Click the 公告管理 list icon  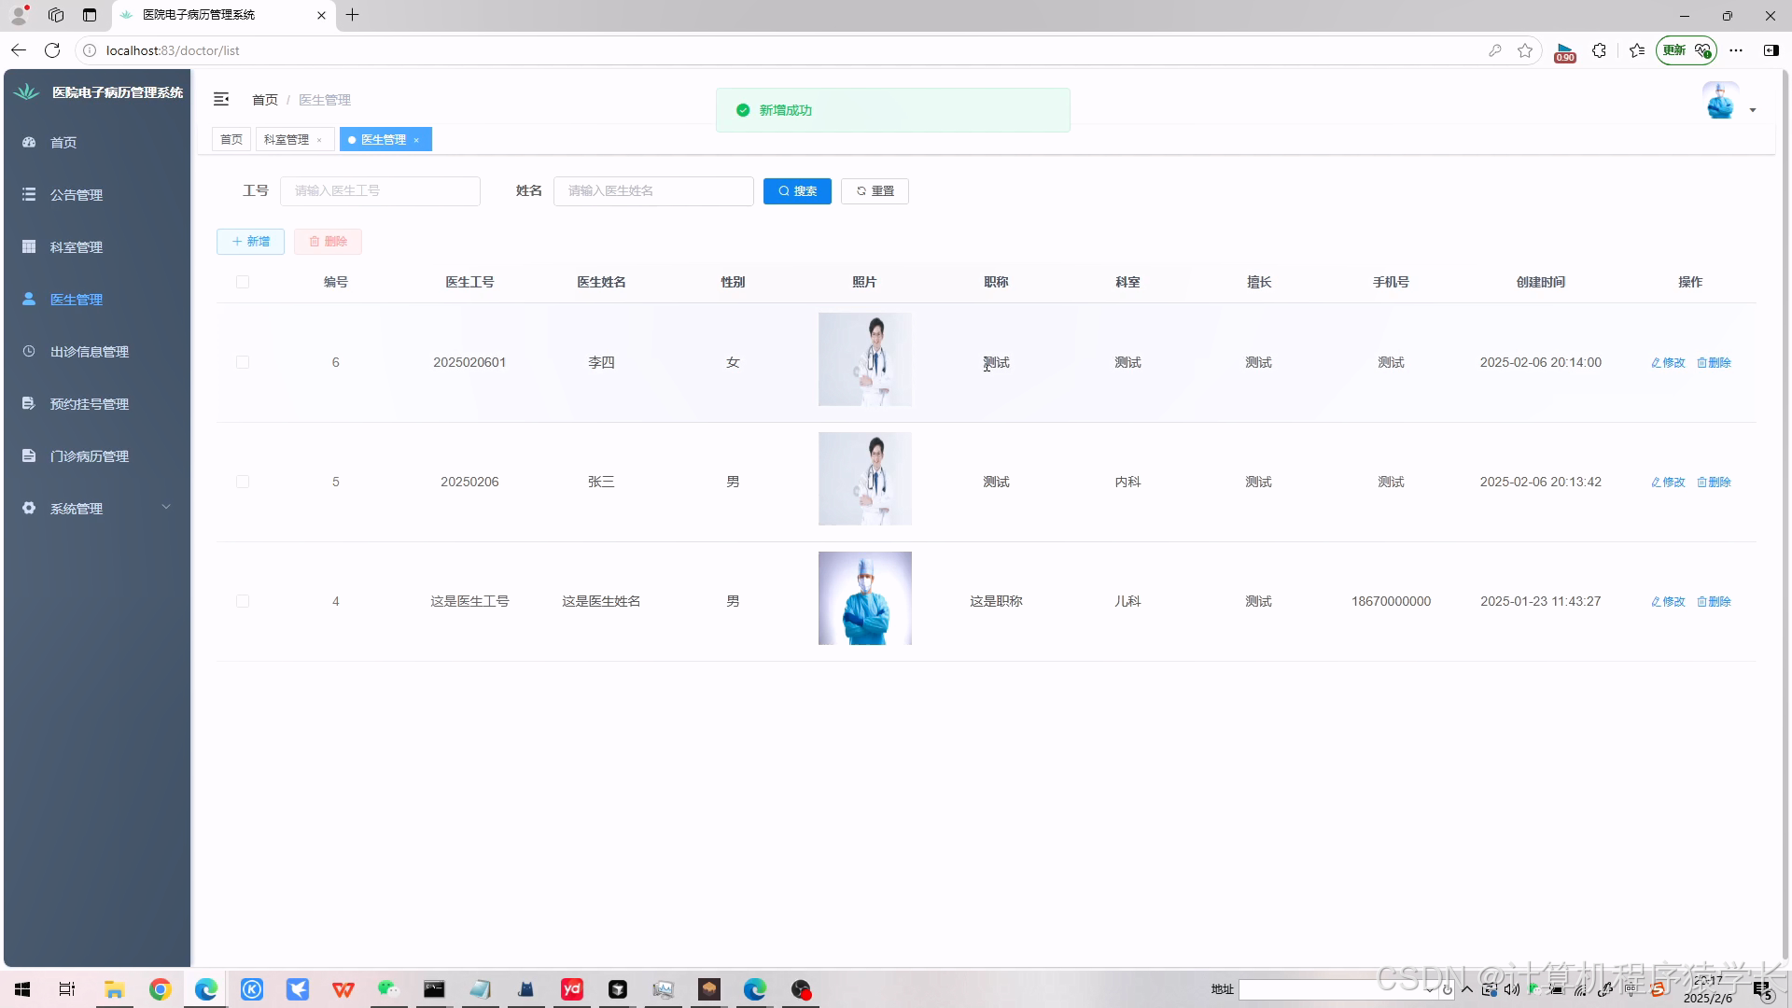pyautogui.click(x=29, y=194)
